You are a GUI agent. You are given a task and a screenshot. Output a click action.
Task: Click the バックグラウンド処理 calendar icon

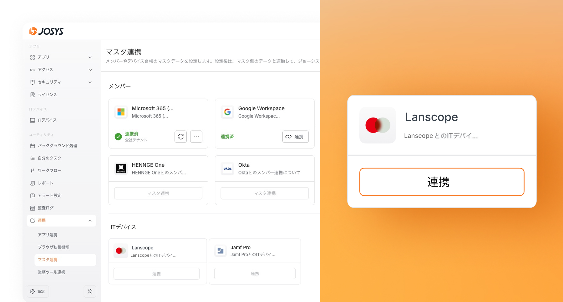33,146
